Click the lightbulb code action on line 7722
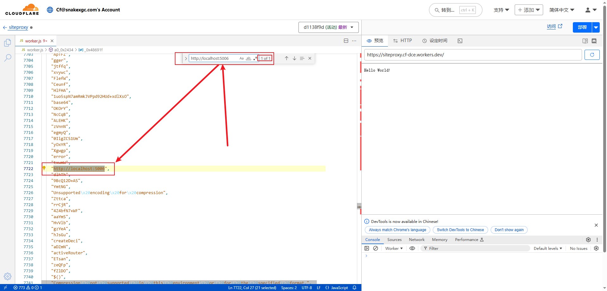 (x=44, y=168)
